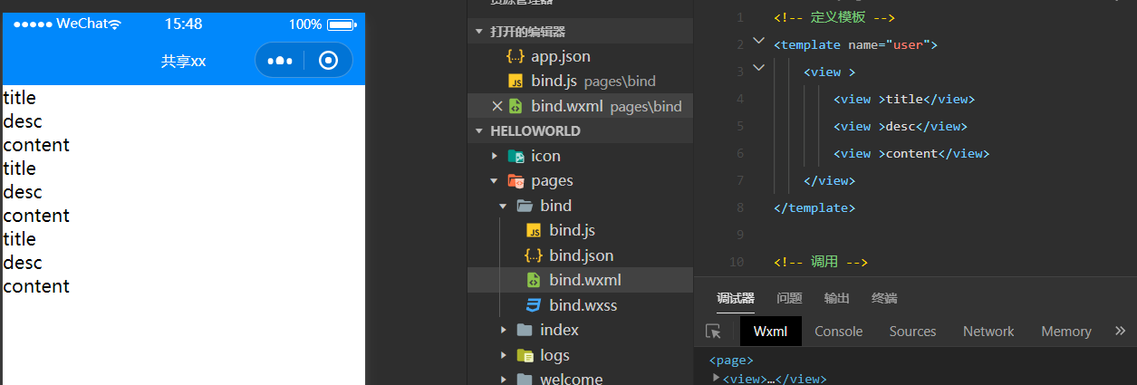
Task: Click the last content text in simulator
Action: 36,286
